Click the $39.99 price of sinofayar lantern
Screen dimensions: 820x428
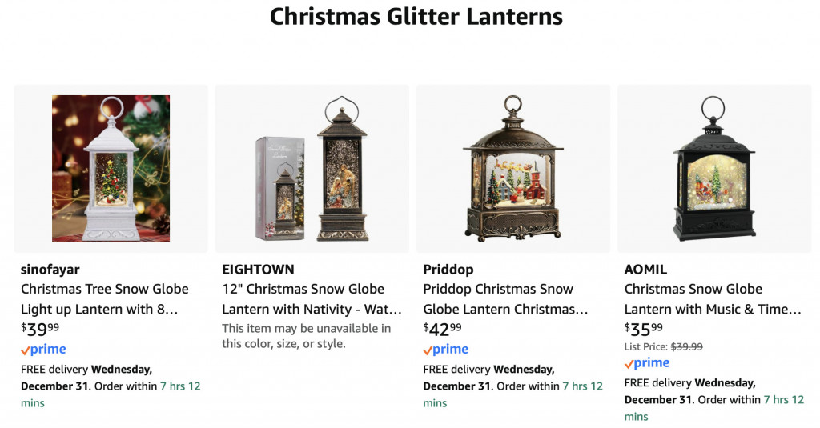[x=40, y=329]
